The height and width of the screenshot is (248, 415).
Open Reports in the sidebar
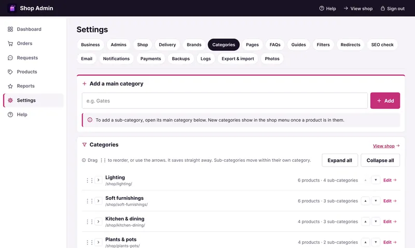click(33, 86)
